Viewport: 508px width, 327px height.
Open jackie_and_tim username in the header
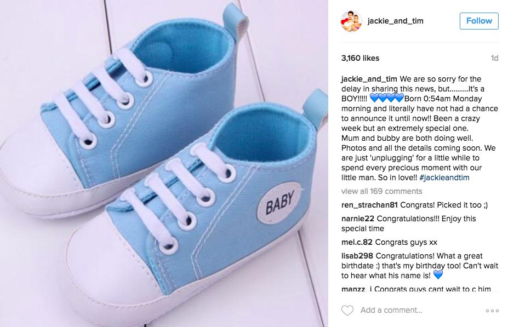[395, 21]
